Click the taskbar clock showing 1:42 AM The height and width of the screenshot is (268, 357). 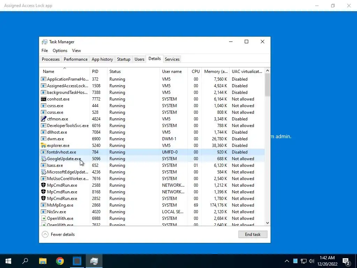tap(327, 261)
